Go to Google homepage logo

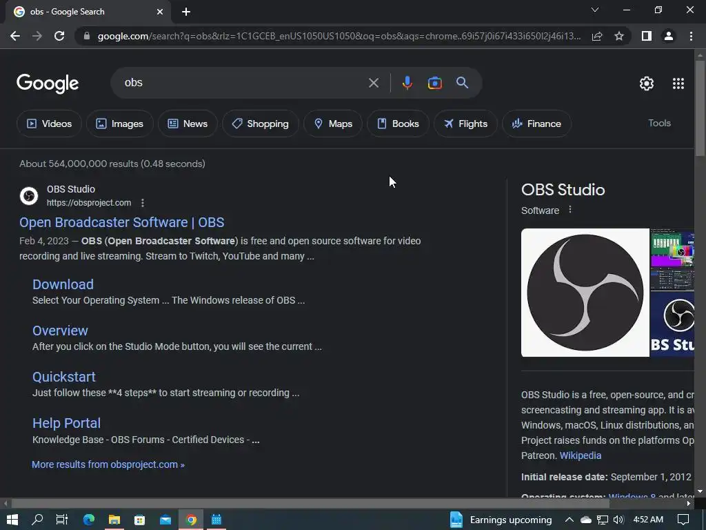(48, 84)
